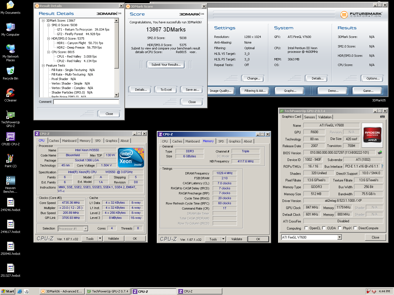The width and height of the screenshot is (394, 295).
Task: Enable the OpenCL checkbox
Action: (x=306, y=228)
